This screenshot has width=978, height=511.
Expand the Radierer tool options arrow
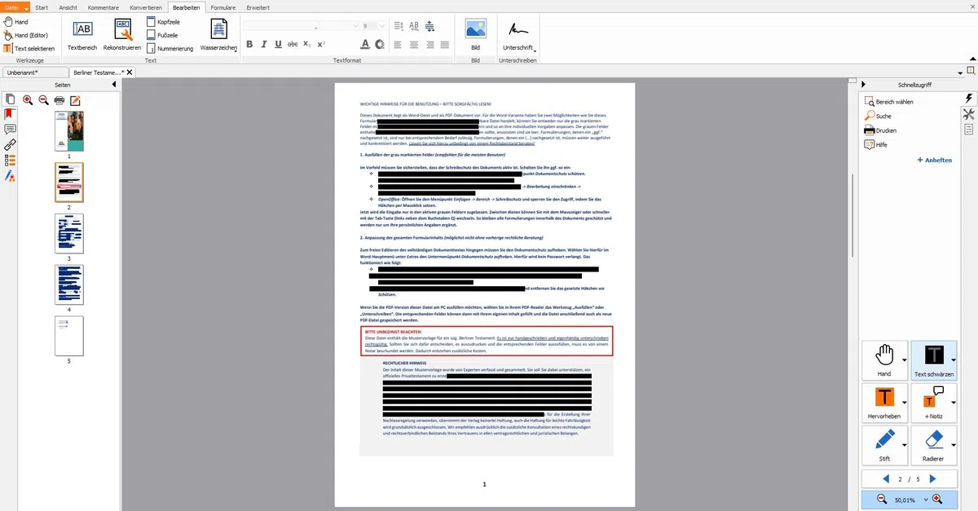click(954, 445)
